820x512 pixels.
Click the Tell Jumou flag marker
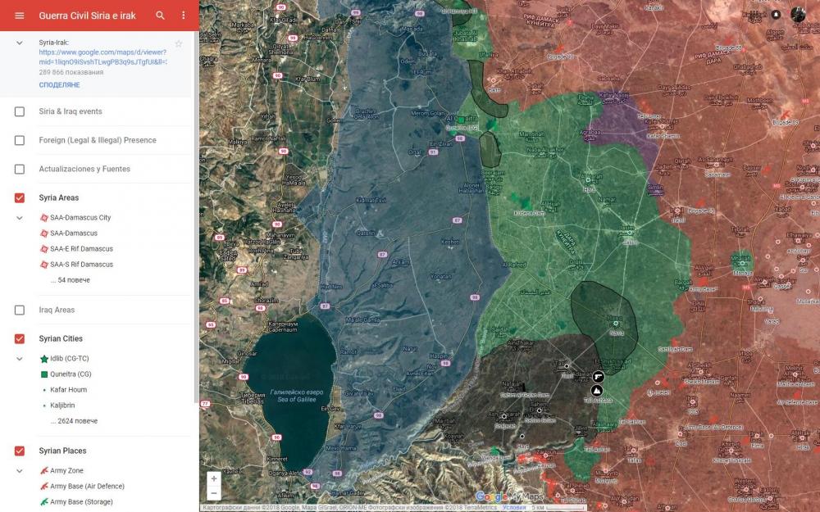click(598, 377)
